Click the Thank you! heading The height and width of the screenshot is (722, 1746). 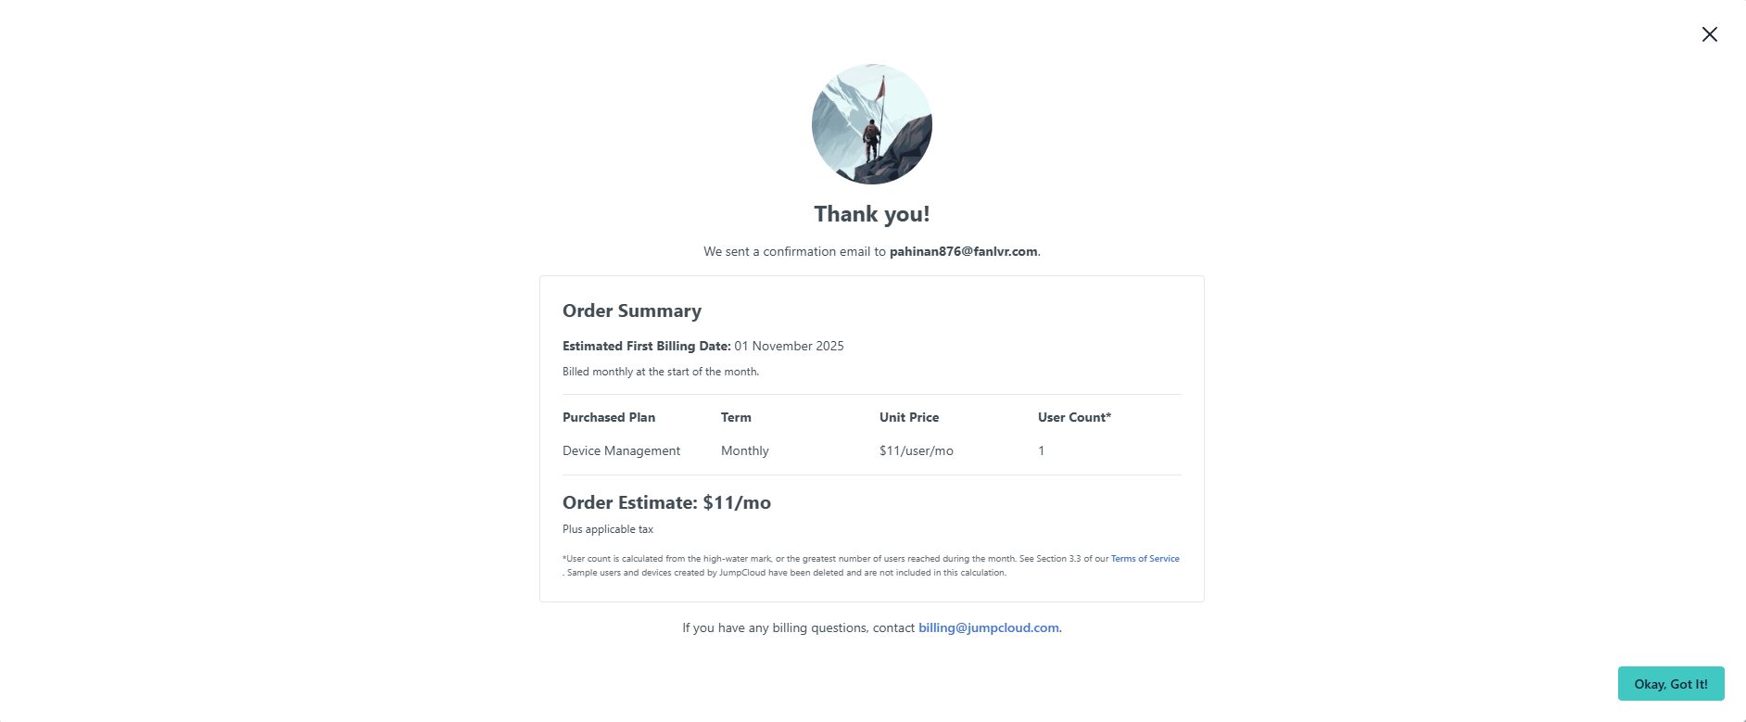pyautogui.click(x=872, y=214)
